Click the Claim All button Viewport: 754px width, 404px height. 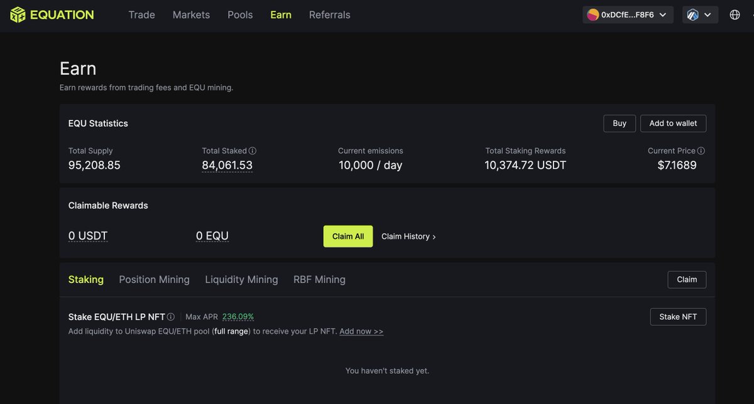coord(348,237)
